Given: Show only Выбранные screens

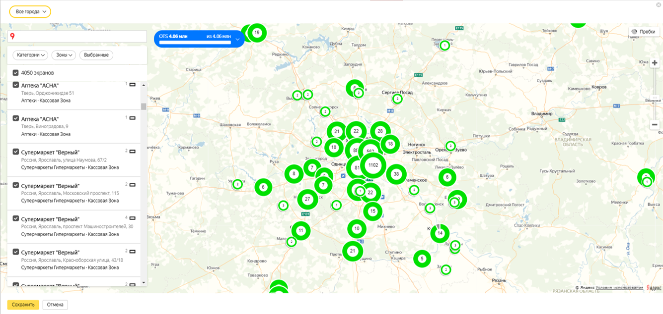Looking at the screenshot, I should pos(96,55).
